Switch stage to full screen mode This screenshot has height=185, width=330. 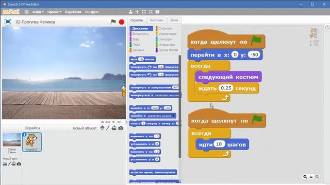[8, 22]
